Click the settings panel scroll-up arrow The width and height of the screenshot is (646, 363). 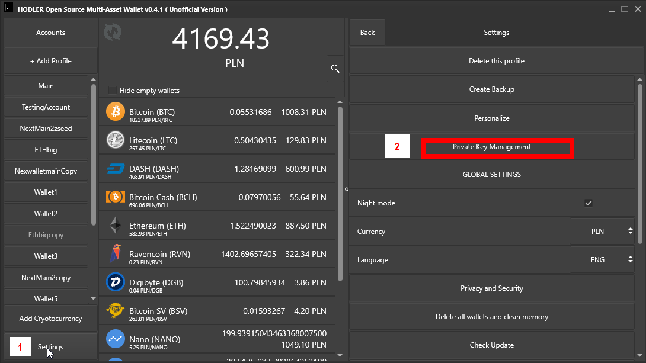pos(639,79)
